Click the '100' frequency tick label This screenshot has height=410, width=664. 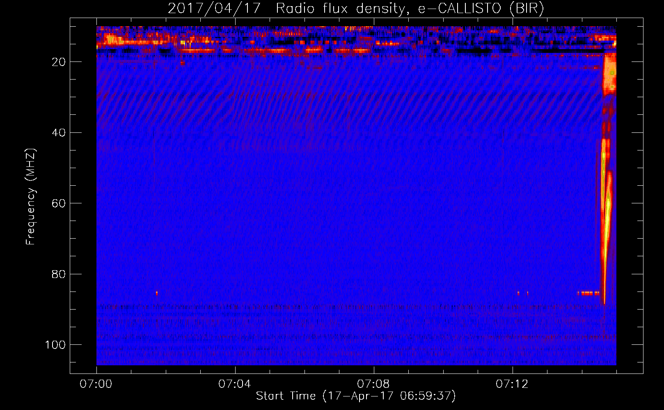click(55, 345)
